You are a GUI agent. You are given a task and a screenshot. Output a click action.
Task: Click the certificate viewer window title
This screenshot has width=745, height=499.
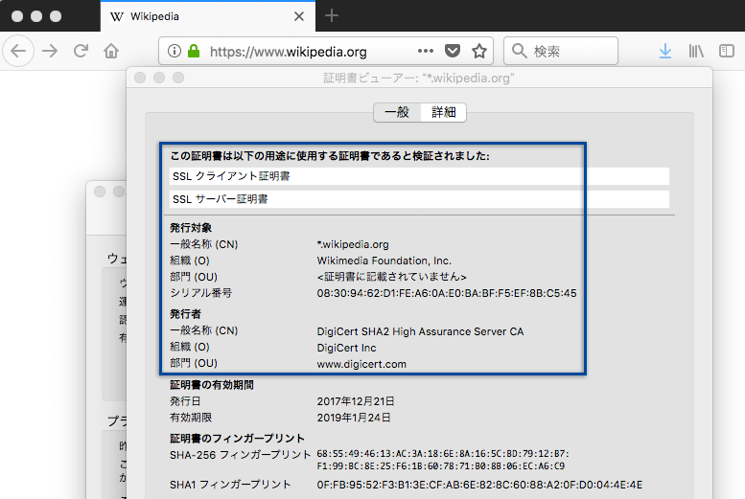coord(419,78)
